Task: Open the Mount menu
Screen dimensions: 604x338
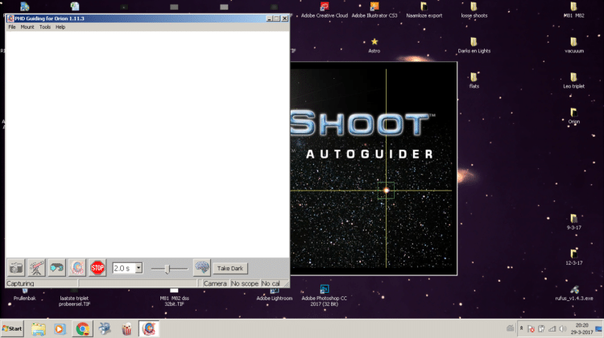Action: coord(27,27)
